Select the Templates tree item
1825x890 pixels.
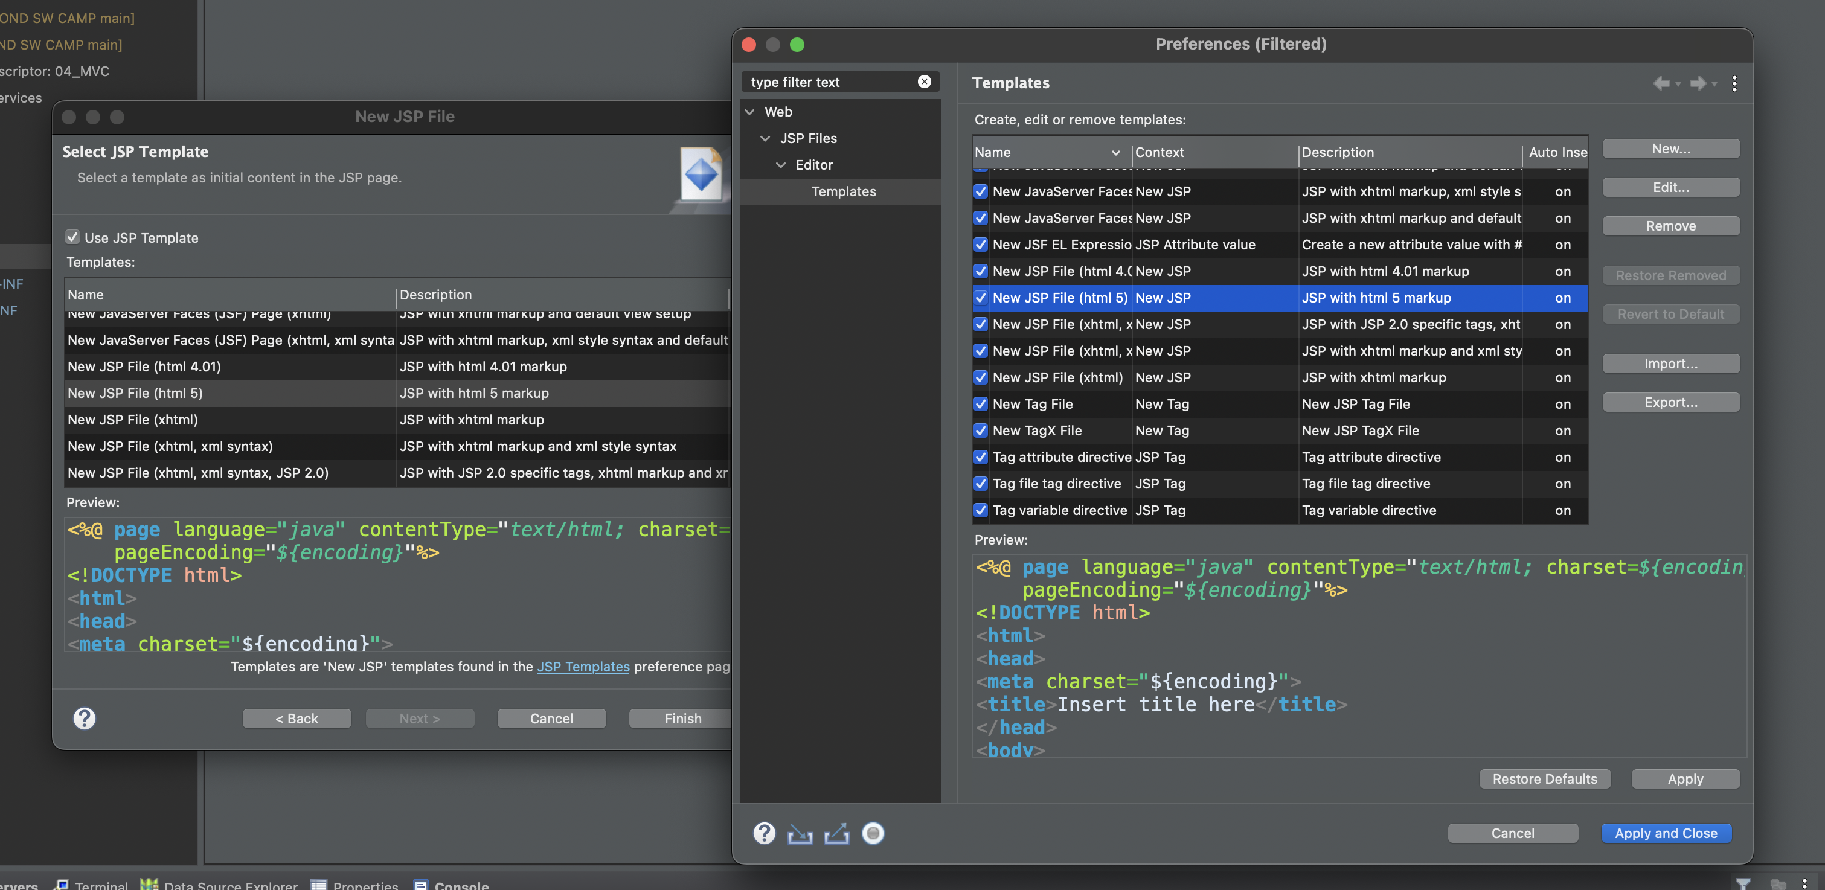coord(843,191)
